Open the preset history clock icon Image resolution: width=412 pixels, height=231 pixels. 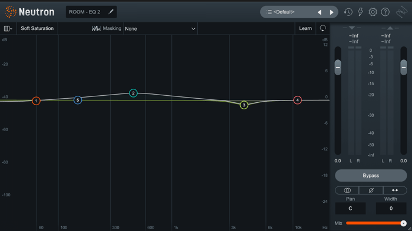348,12
